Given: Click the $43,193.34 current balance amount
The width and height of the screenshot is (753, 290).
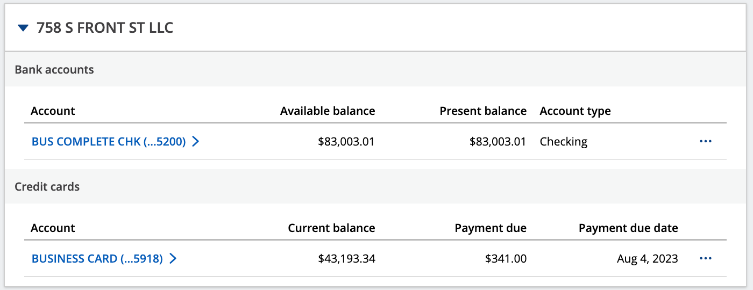Looking at the screenshot, I should (346, 259).
